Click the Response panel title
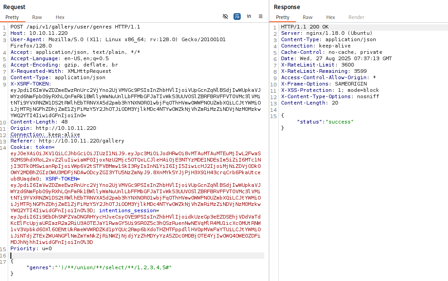The height and width of the screenshot is (281, 448). 287,7
